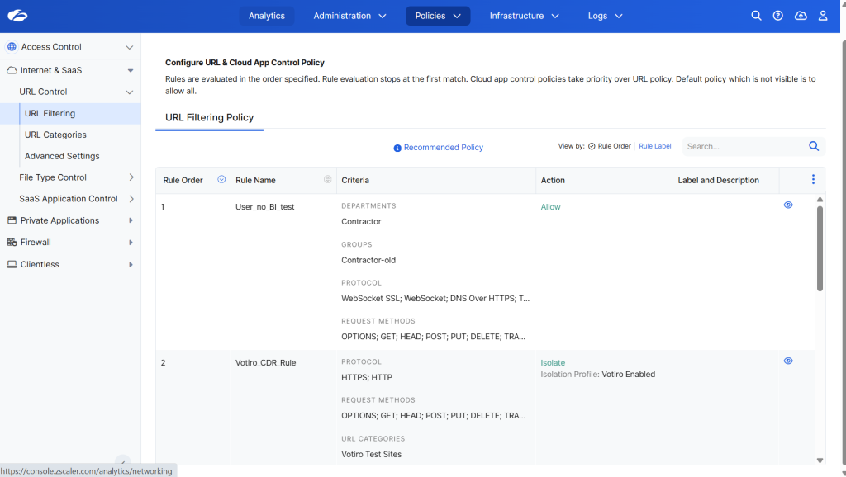Open the help question mark icon

click(777, 16)
